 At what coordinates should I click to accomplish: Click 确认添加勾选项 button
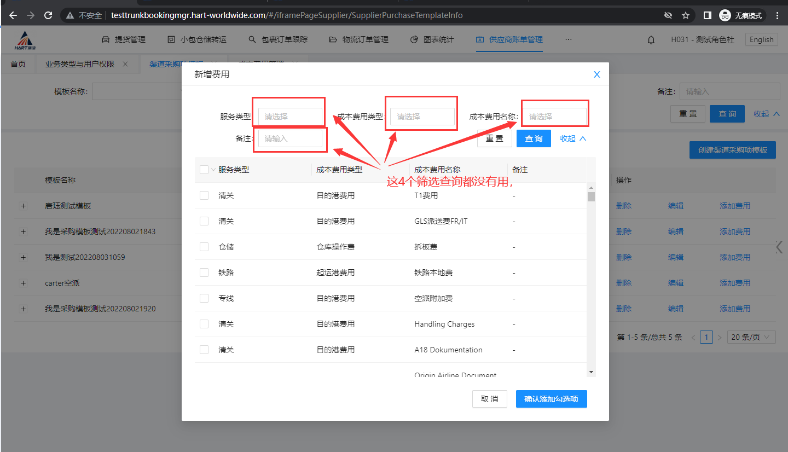[x=551, y=399]
